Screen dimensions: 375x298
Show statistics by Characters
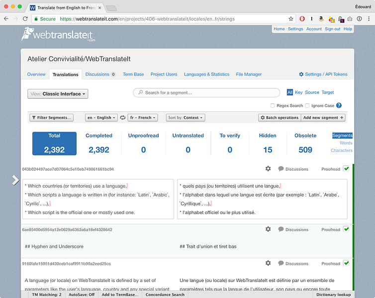click(x=342, y=150)
